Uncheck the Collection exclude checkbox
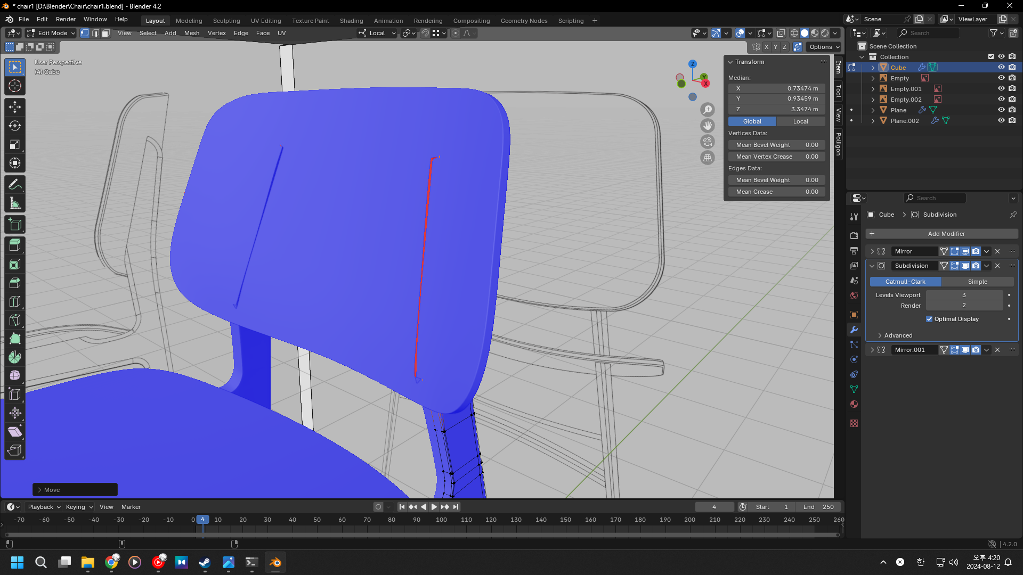Viewport: 1023px width, 575px height. [x=991, y=57]
